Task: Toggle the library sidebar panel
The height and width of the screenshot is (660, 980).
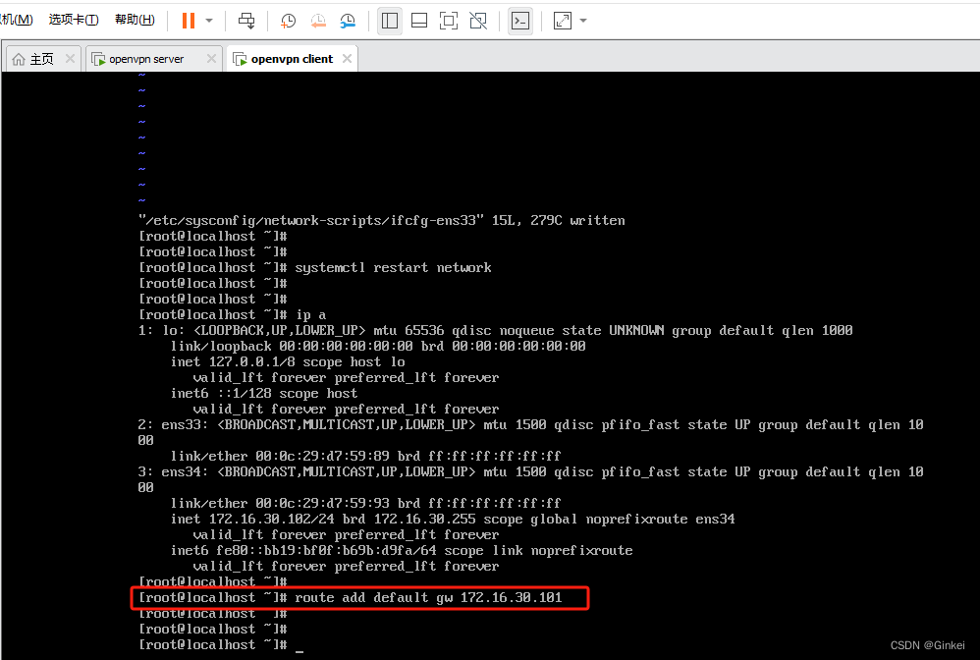Action: [x=390, y=21]
